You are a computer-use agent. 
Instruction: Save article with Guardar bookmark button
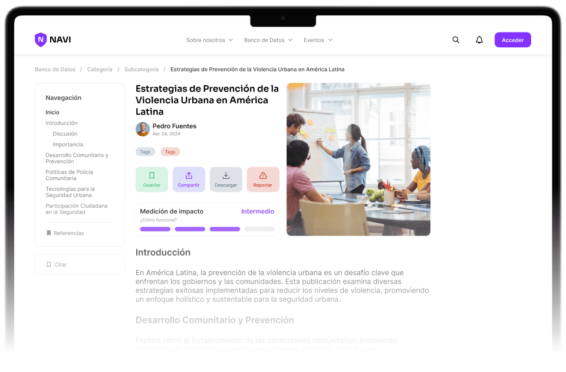click(152, 180)
